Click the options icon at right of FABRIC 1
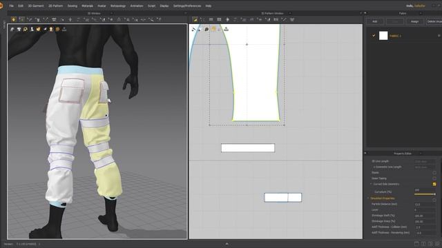Viewport: 442px width, 248px height. pyautogui.click(x=439, y=36)
